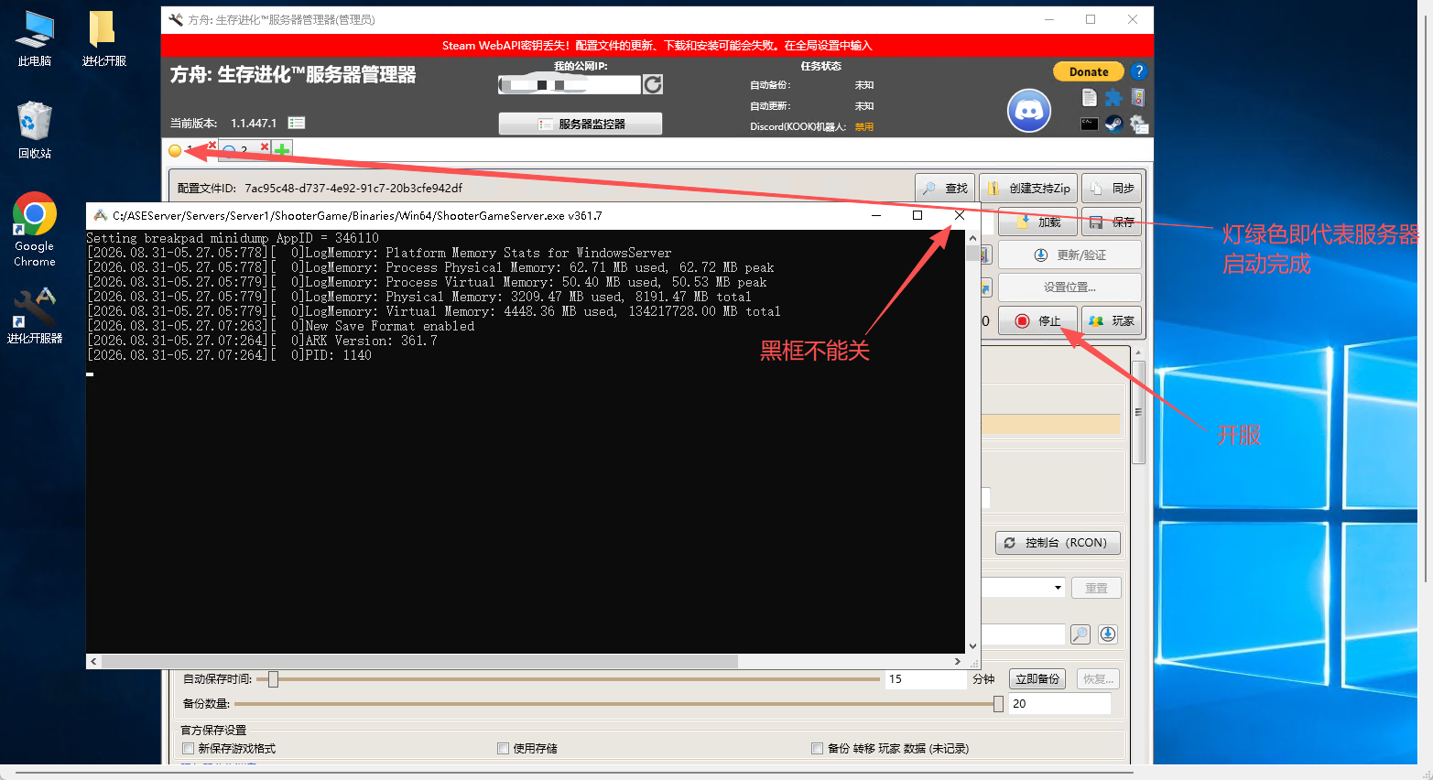The height and width of the screenshot is (780, 1433).
Task: Click 同步 sync button
Action: pyautogui.click(x=1112, y=189)
